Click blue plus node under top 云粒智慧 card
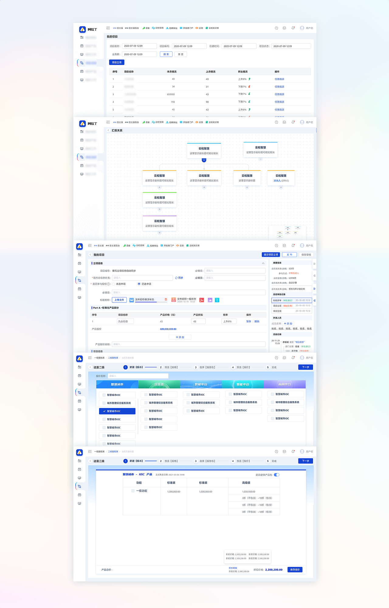The height and width of the screenshot is (608, 389). coord(204,160)
